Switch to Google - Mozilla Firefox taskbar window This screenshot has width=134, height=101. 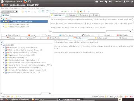point(18,99)
